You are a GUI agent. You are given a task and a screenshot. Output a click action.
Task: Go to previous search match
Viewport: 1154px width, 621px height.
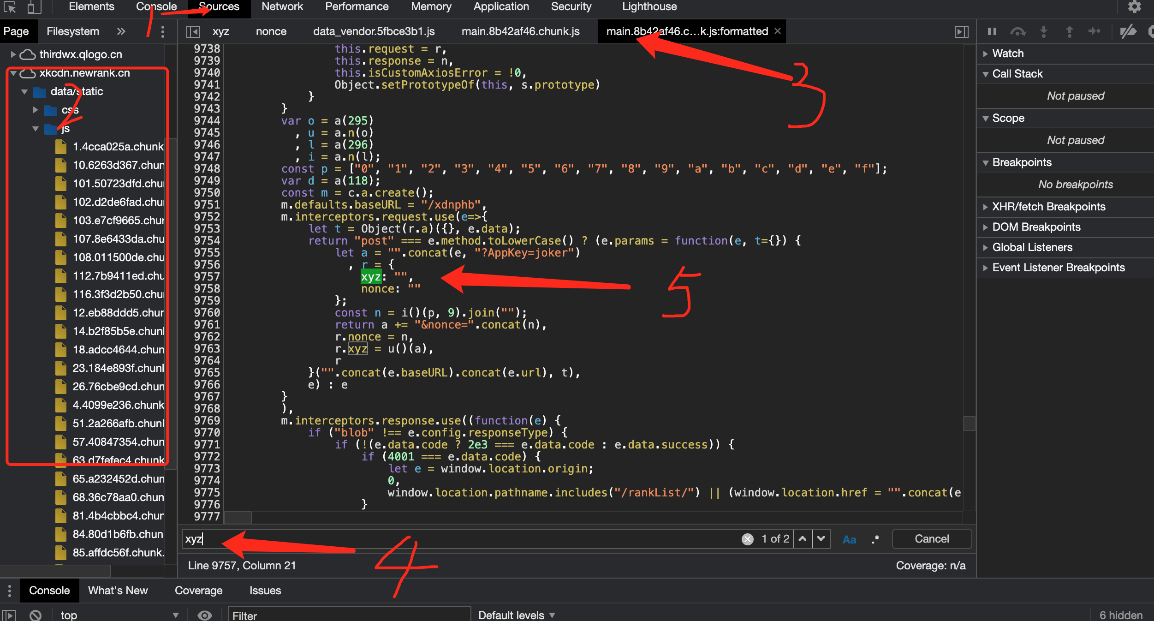pos(803,539)
